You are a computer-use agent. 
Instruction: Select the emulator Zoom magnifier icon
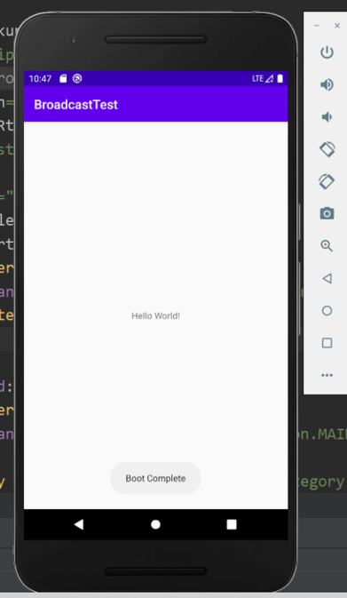point(327,245)
